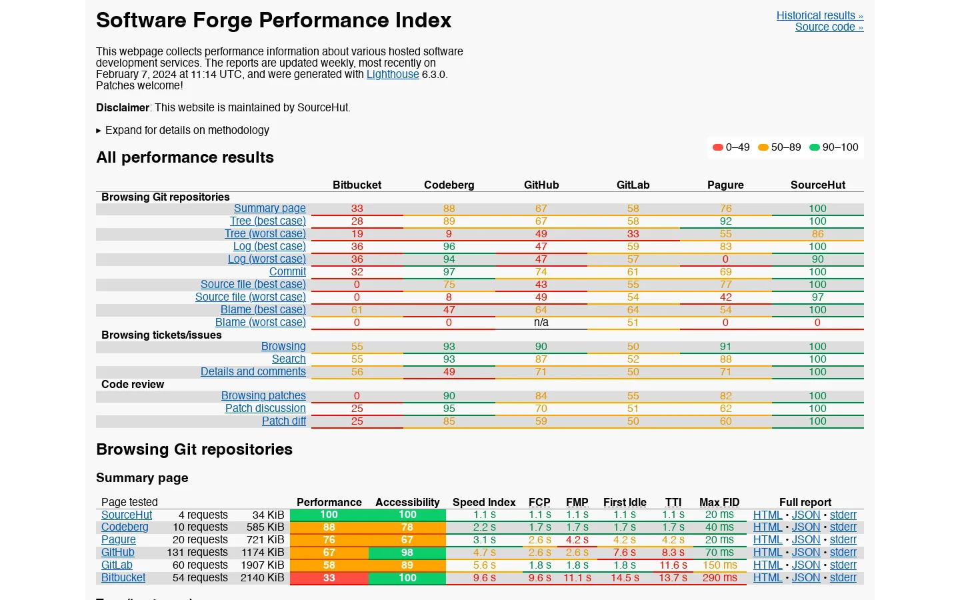Open Source file (best case) link
This screenshot has width=960, height=600.
(x=253, y=284)
